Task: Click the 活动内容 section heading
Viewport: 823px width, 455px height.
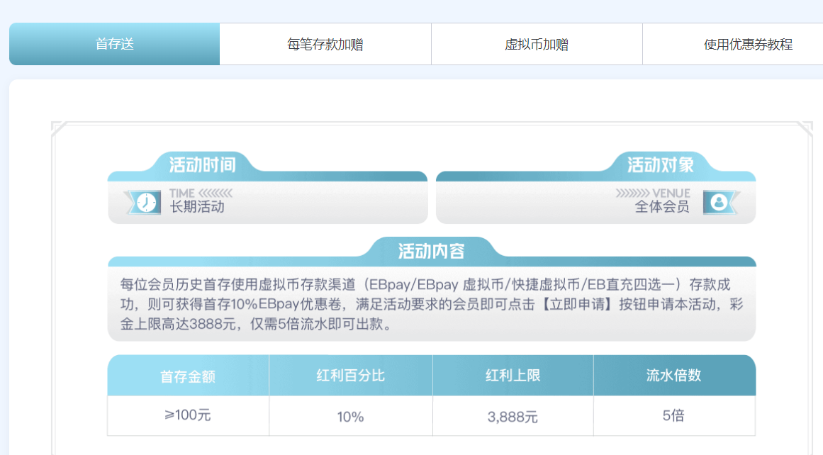Action: (x=431, y=251)
